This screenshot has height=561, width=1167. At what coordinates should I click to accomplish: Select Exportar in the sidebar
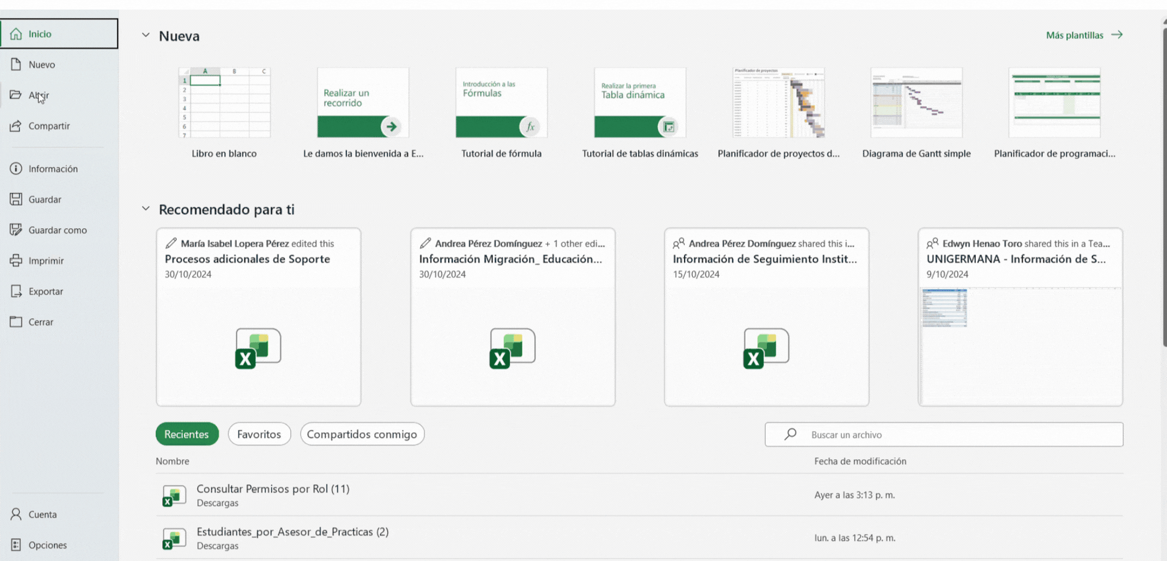[x=59, y=291]
